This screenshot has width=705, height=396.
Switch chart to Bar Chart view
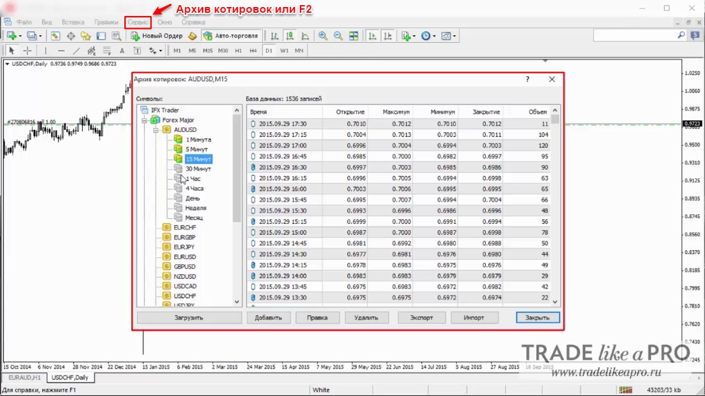[x=274, y=36]
